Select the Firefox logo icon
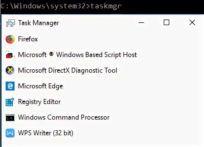204x147 pixels. (10, 39)
